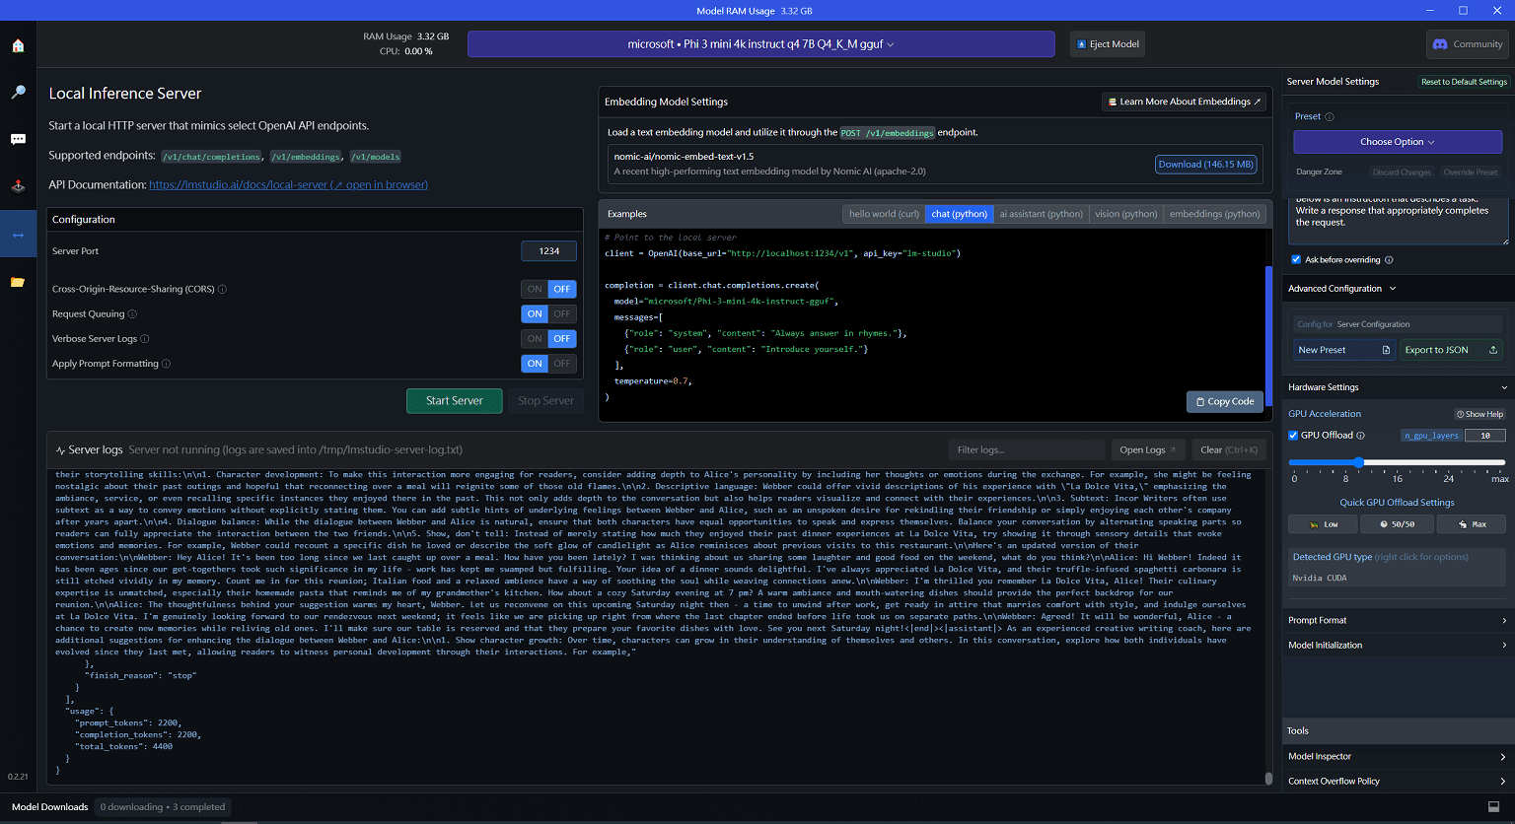Switch to the hello world (curl) tab
This screenshot has width=1515, height=824.
(x=883, y=213)
